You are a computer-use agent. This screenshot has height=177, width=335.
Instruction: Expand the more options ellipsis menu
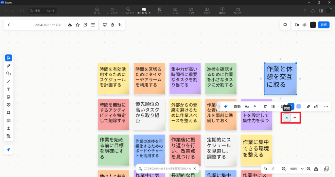tap(326, 106)
